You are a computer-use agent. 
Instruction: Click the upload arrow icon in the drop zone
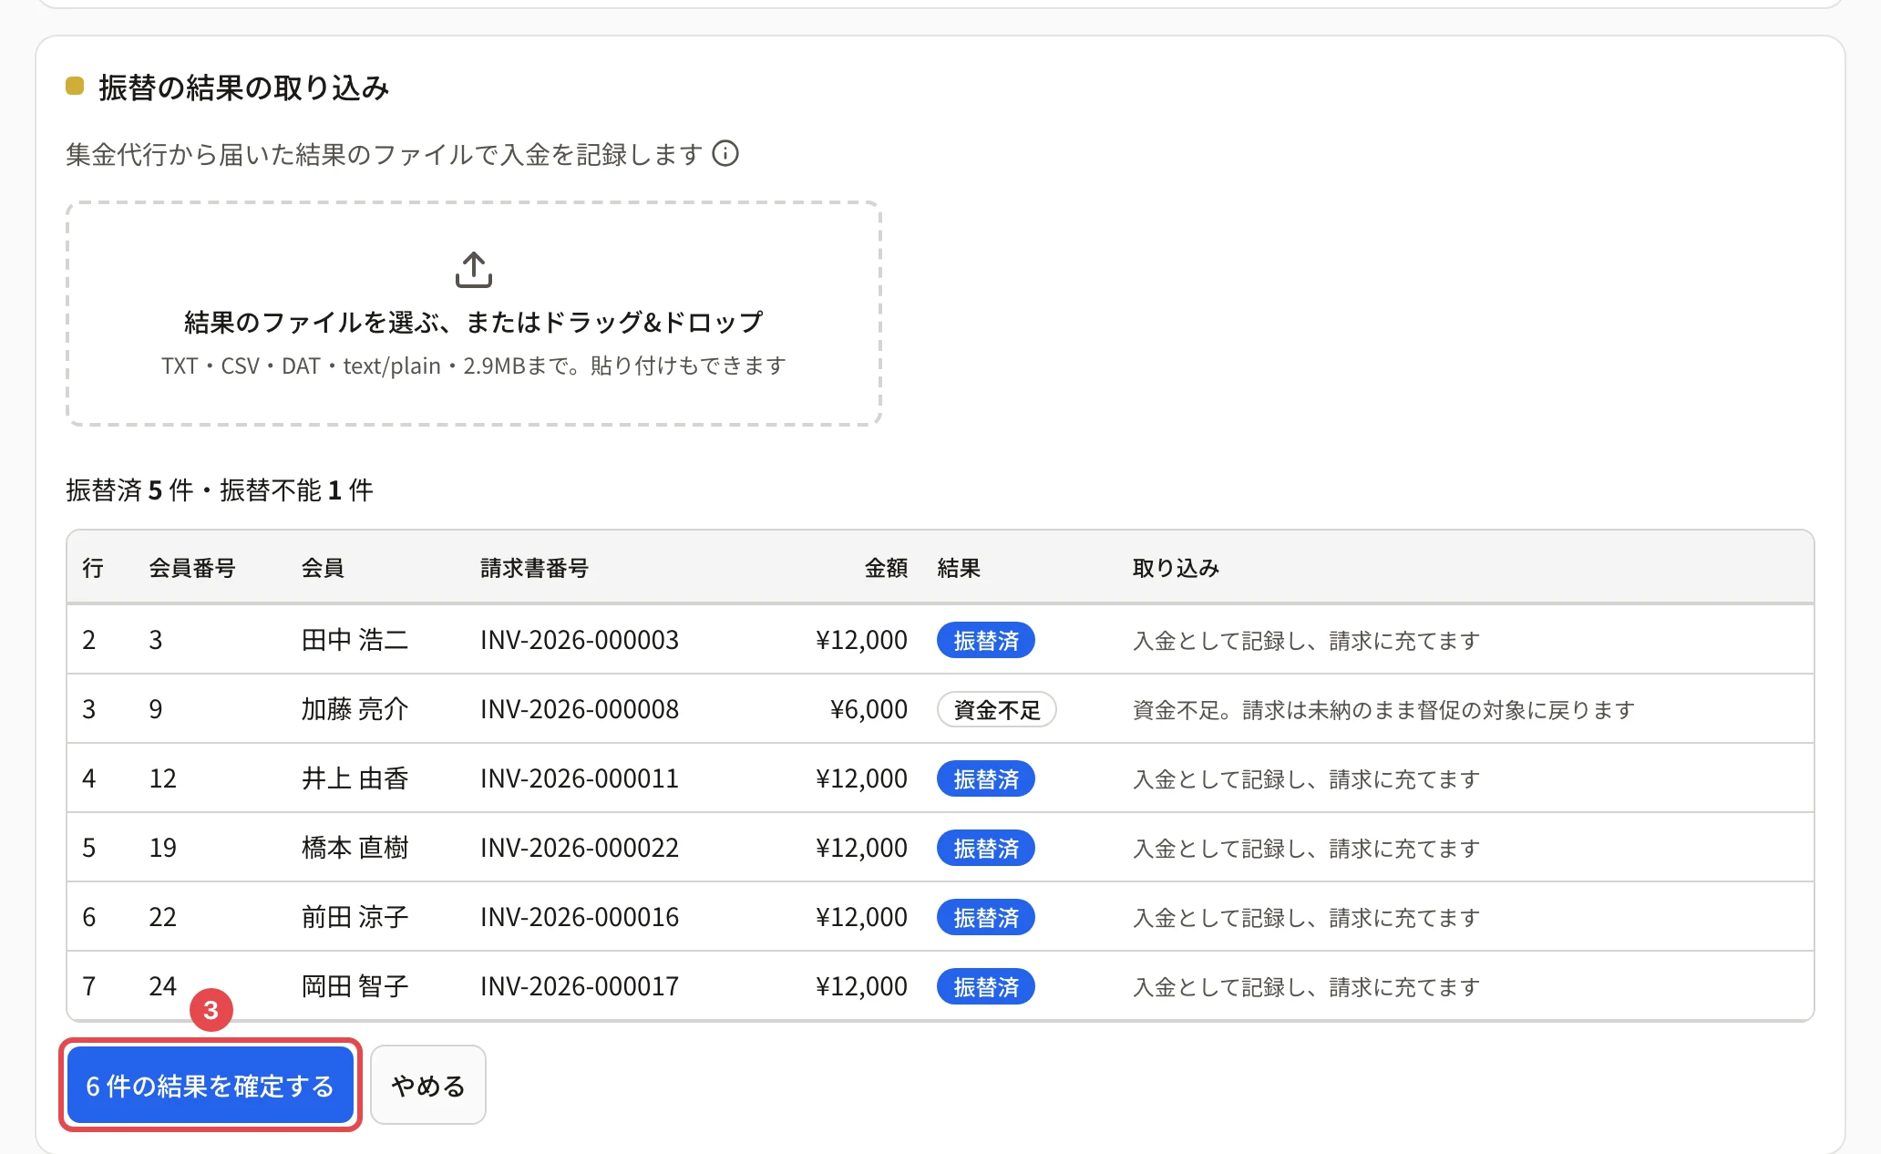pyautogui.click(x=474, y=270)
